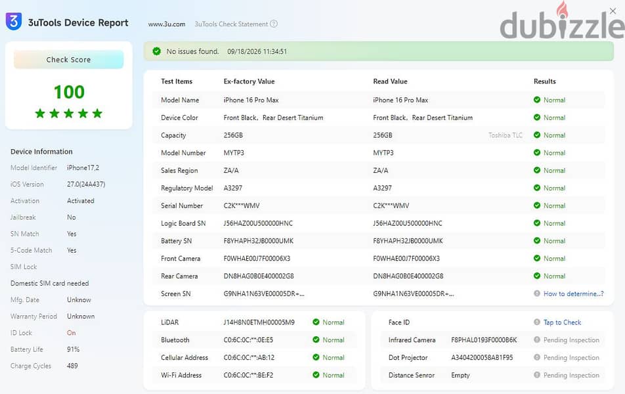Click the Wi-Fi Address value ending BE:F2
625x394 pixels.
[x=248, y=375]
